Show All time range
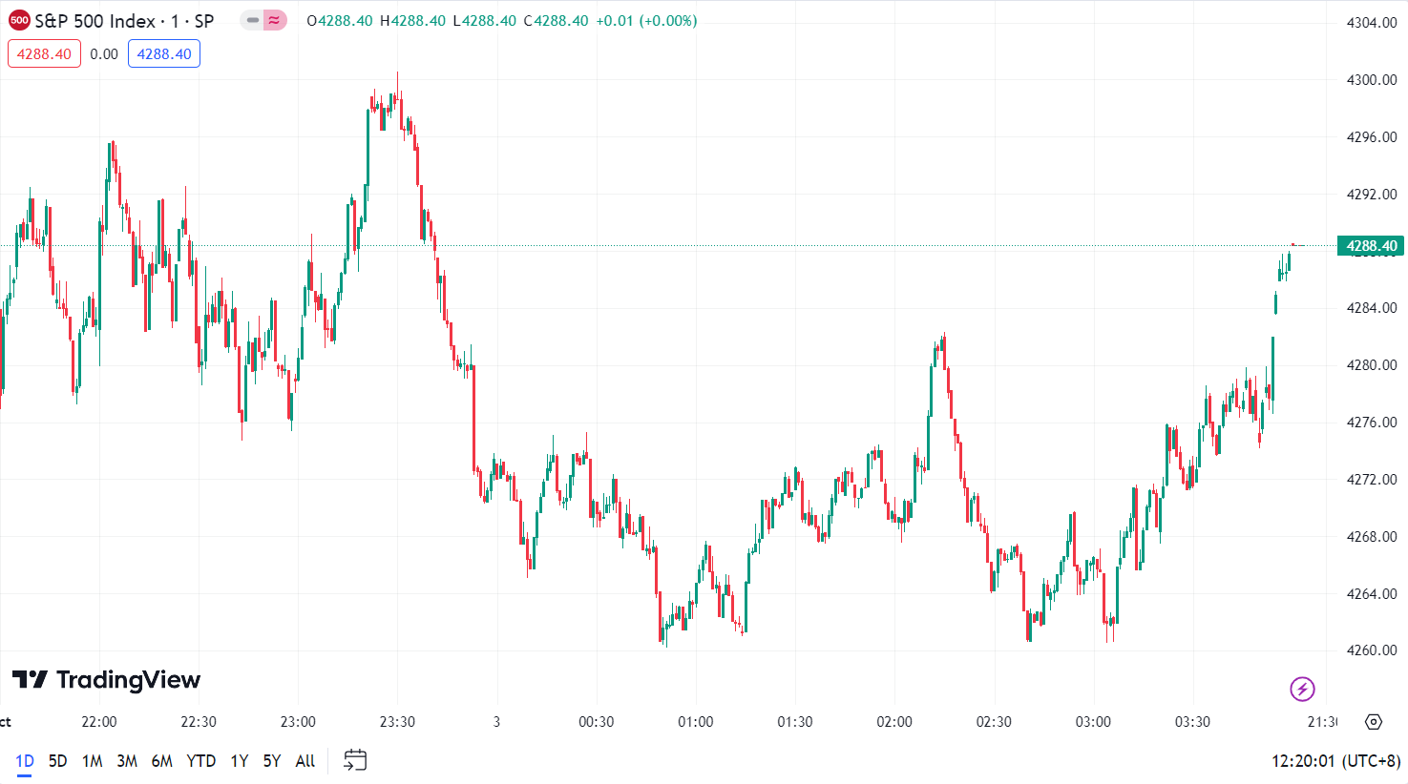1408x784 pixels. (305, 761)
